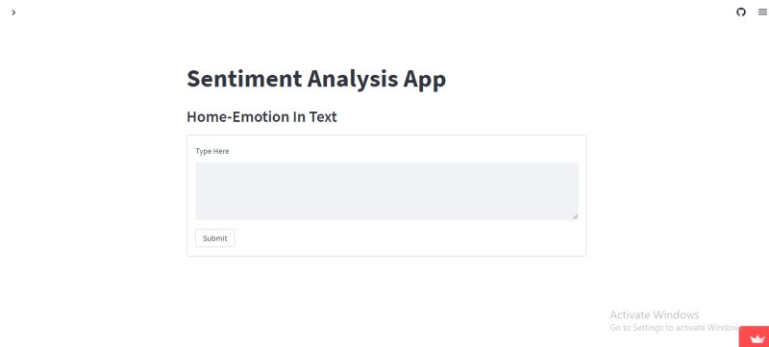Click 'Text' at the end of the subheading

point(323,117)
